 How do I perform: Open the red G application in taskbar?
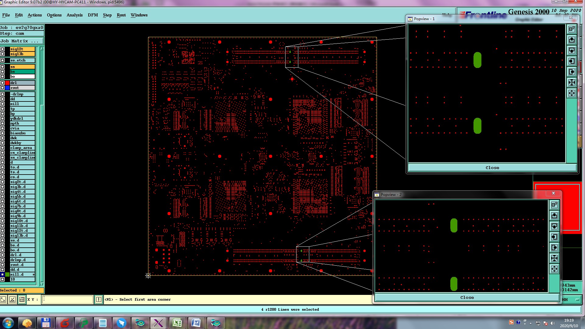pos(65,323)
